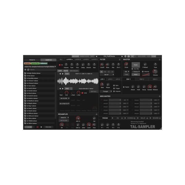Click the PREVIEW button
185x185 pixels.
(x=48, y=127)
